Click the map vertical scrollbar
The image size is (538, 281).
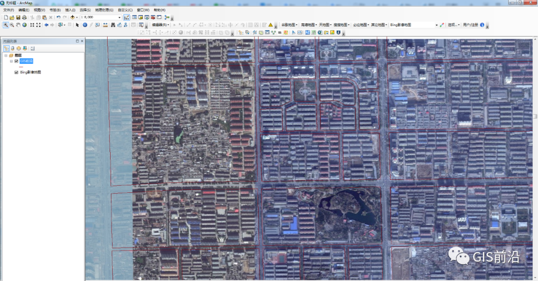pos(535,117)
